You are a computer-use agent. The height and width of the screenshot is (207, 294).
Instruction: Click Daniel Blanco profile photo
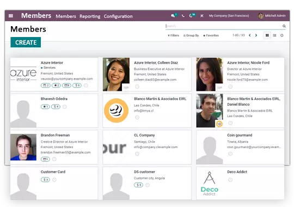(210, 111)
